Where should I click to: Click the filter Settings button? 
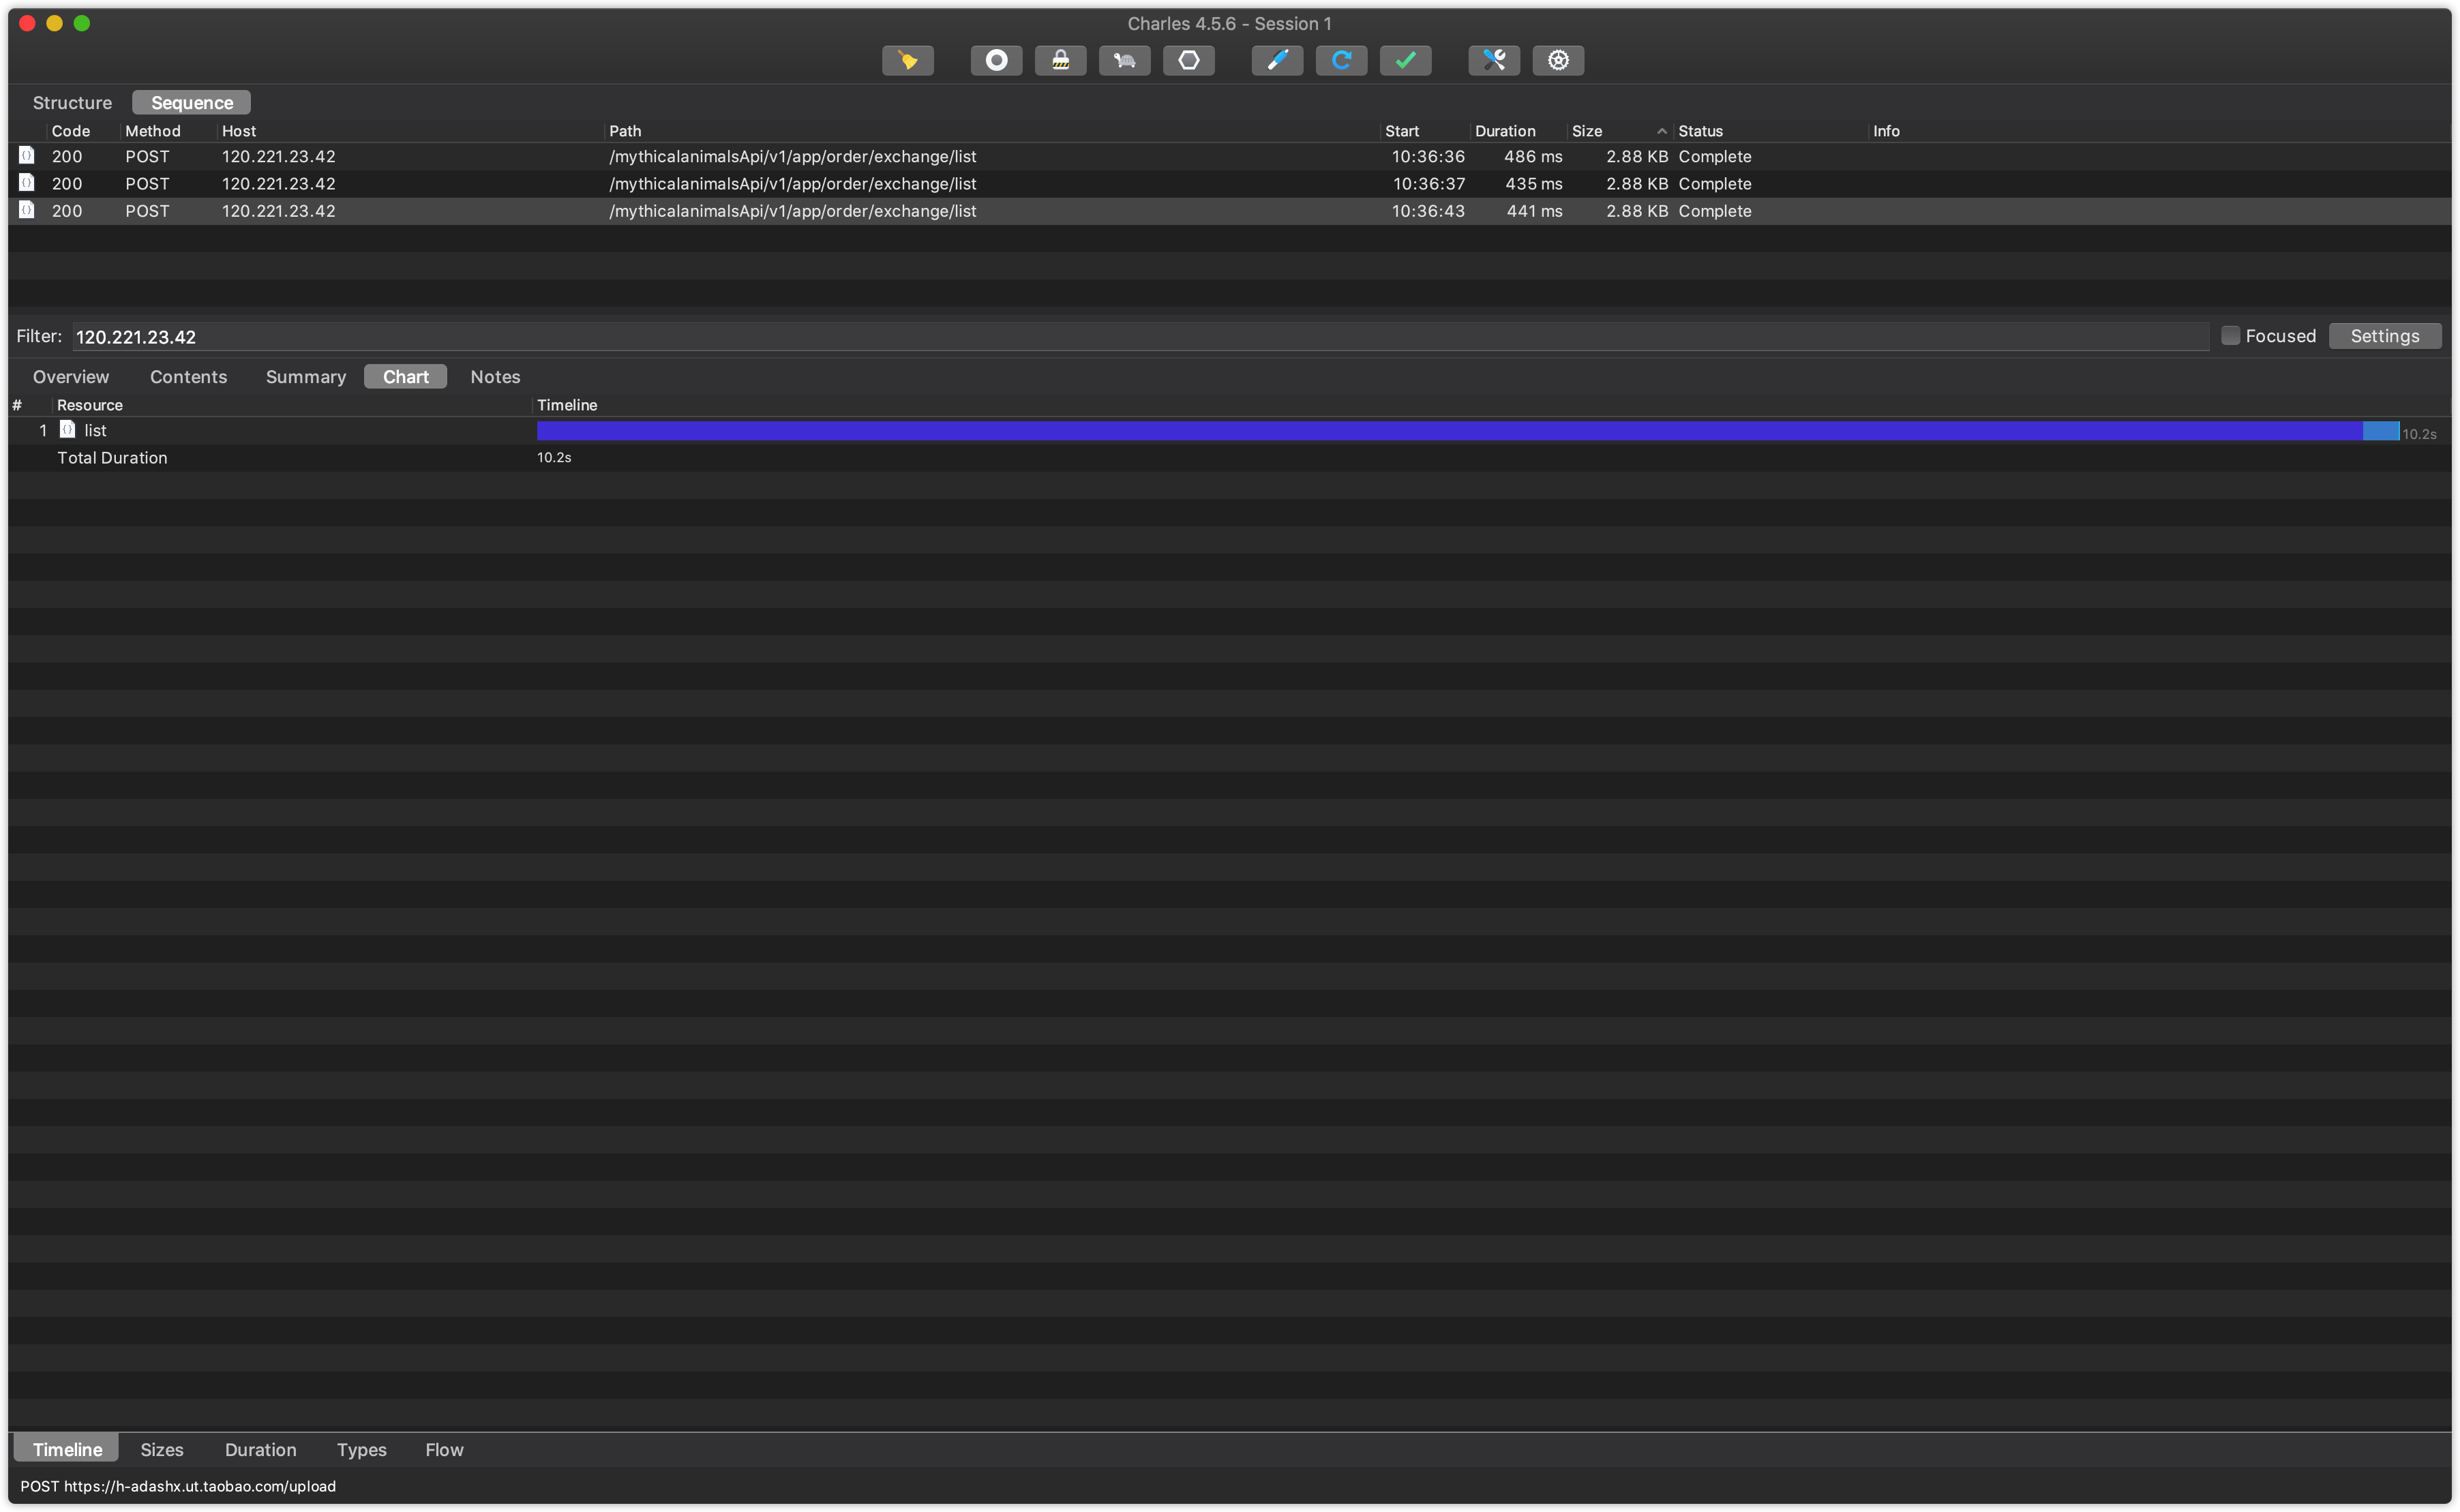[x=2384, y=336]
